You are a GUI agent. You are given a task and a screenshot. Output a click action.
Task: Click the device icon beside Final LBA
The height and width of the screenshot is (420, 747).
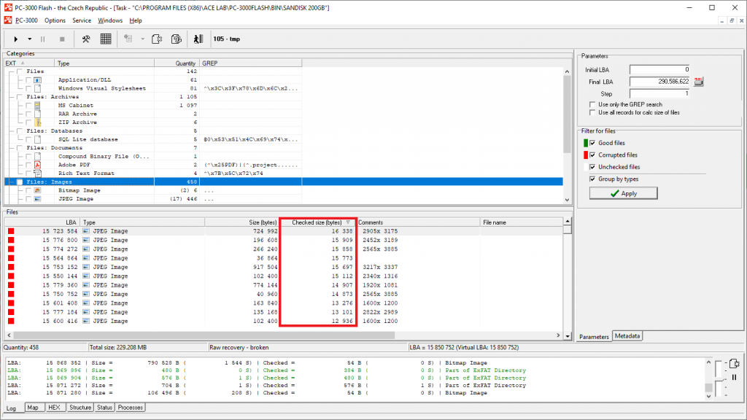(x=699, y=82)
